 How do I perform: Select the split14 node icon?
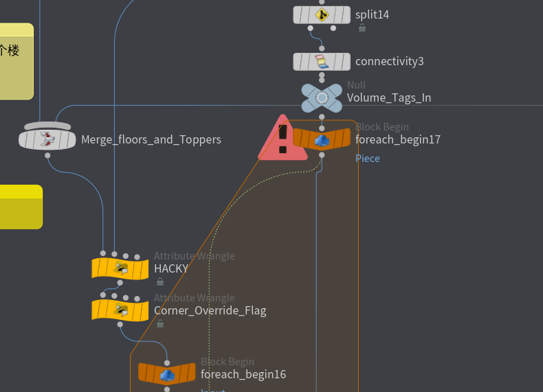321,15
